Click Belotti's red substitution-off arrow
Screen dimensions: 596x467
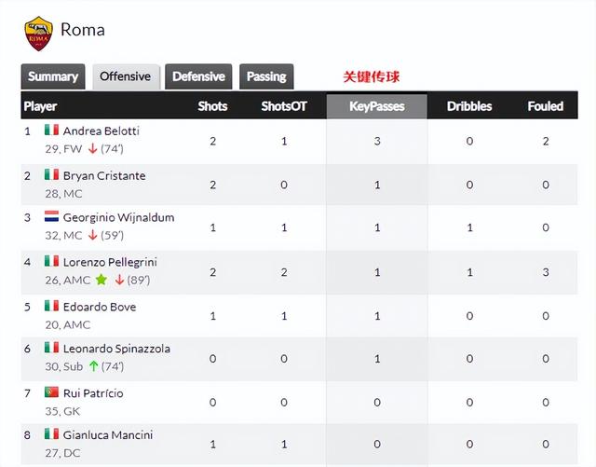[93, 148]
